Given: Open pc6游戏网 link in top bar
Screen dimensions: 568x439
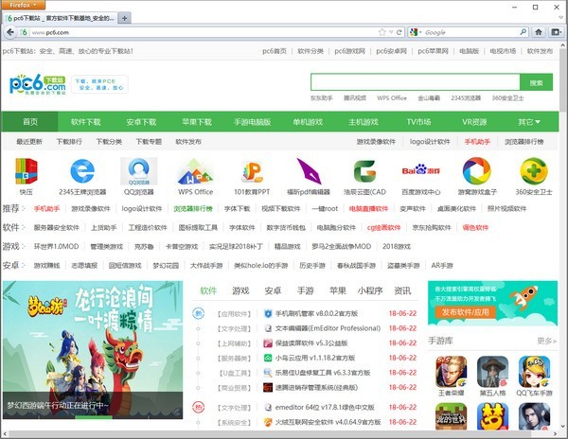Looking at the screenshot, I should coord(350,51).
